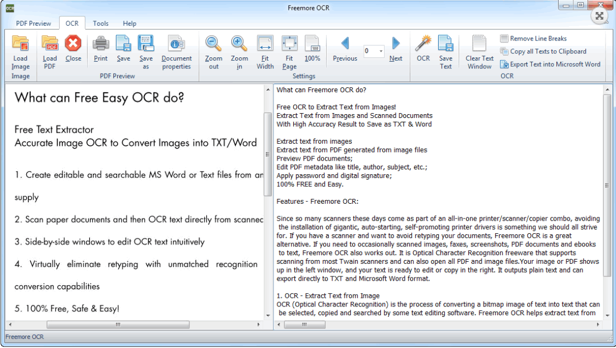Switch to the PDF Preview tab
The image size is (616, 348).
click(33, 23)
